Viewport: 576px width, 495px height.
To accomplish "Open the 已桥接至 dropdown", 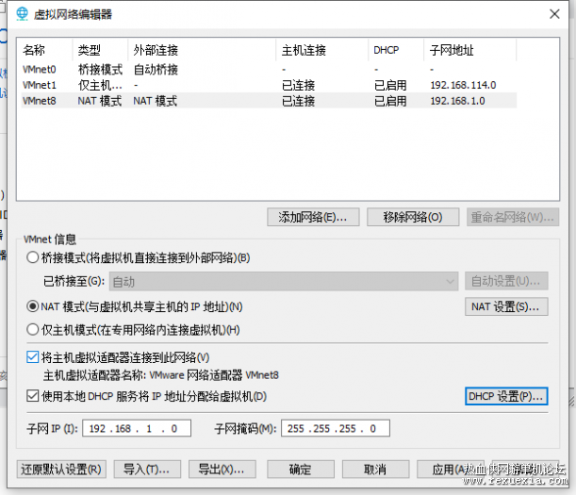I will pos(284,282).
